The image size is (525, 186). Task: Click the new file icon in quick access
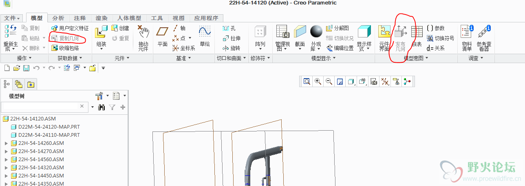(x=7, y=68)
